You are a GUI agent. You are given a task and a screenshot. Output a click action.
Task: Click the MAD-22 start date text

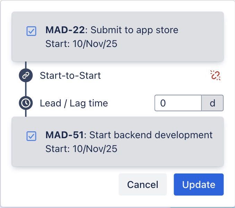[x=81, y=45]
